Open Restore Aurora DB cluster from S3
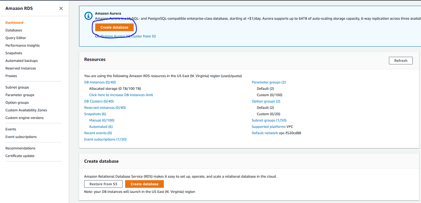 pyautogui.click(x=128, y=36)
